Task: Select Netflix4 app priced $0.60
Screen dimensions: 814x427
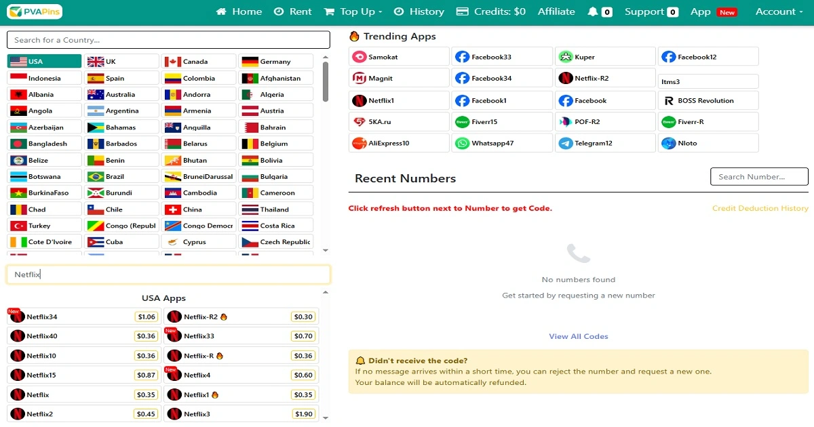Action: click(241, 375)
